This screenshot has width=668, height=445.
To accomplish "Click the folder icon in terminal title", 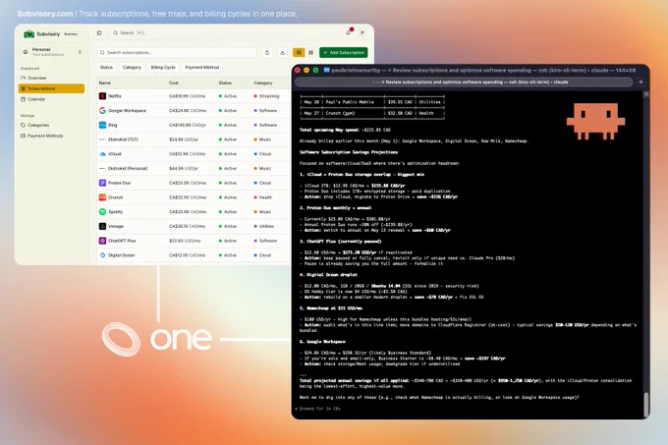I will click(x=327, y=71).
